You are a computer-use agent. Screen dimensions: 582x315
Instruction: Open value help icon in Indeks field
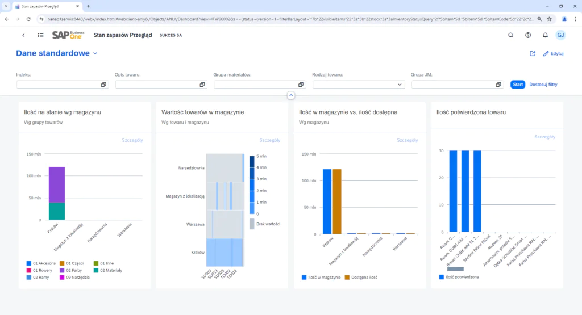pyautogui.click(x=103, y=85)
